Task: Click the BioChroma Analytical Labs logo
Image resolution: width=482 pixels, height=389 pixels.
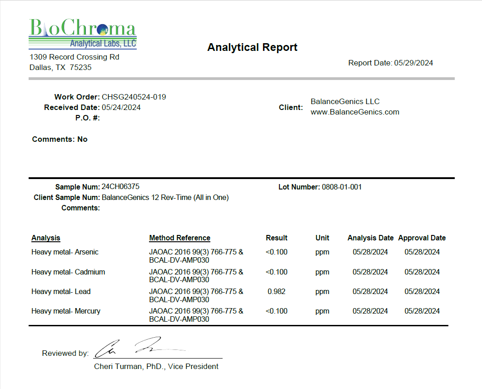Action: coord(82,34)
